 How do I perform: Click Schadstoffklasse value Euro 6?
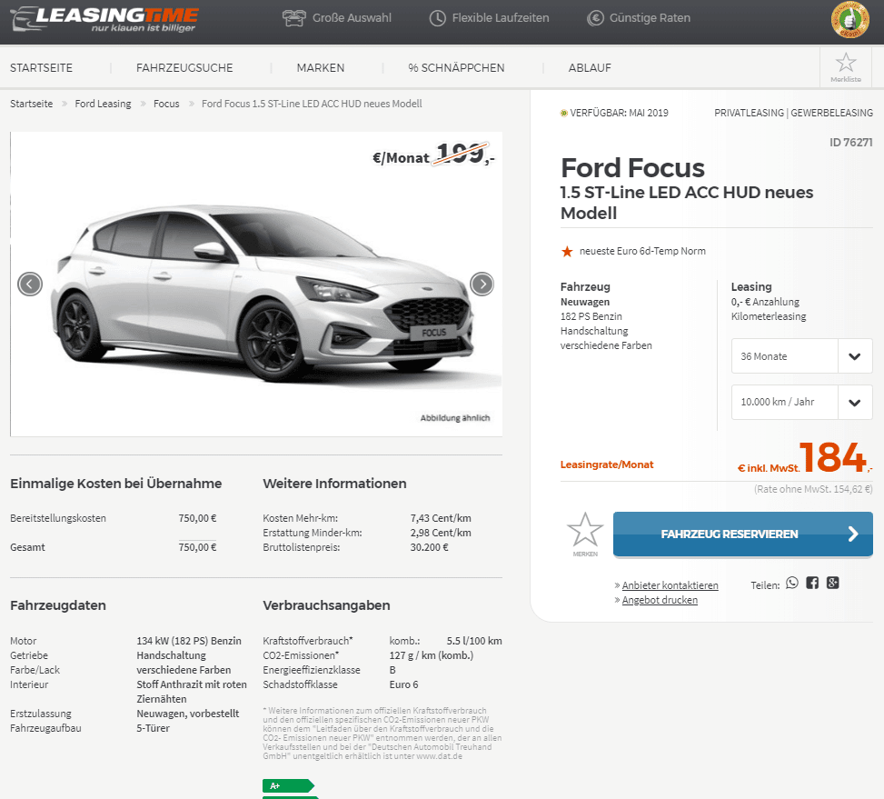[403, 684]
